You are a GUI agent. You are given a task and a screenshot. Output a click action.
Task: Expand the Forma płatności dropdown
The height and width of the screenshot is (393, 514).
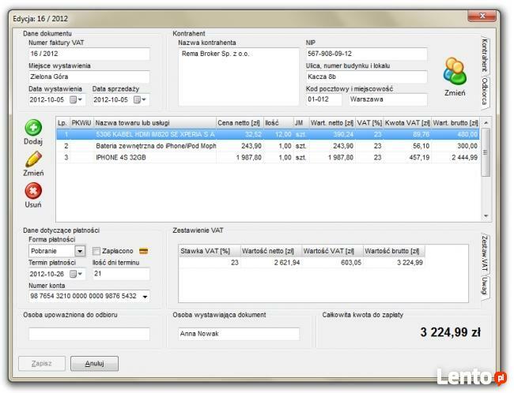pos(80,251)
